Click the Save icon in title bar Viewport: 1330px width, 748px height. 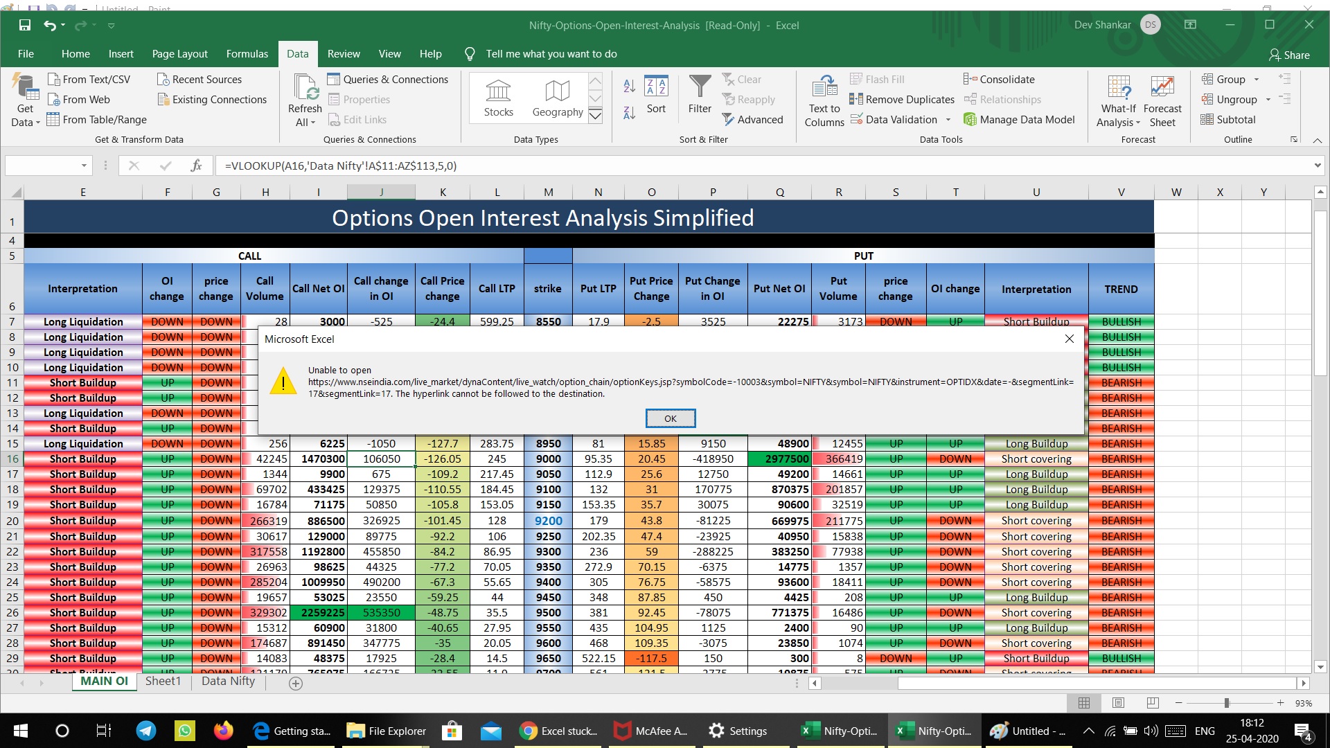pyautogui.click(x=25, y=25)
